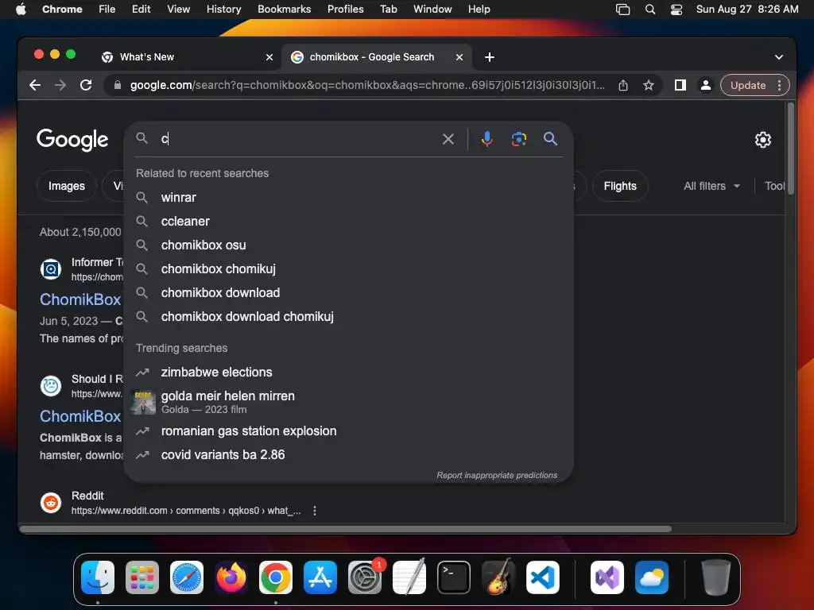Click Report inappropriate predictions
This screenshot has width=814, height=610.
pyautogui.click(x=497, y=475)
